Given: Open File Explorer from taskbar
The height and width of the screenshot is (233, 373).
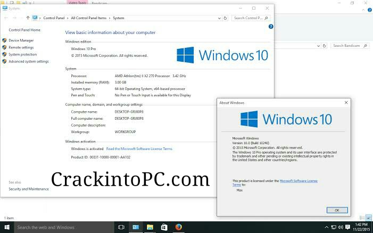Looking at the screenshot, I should [150, 227].
